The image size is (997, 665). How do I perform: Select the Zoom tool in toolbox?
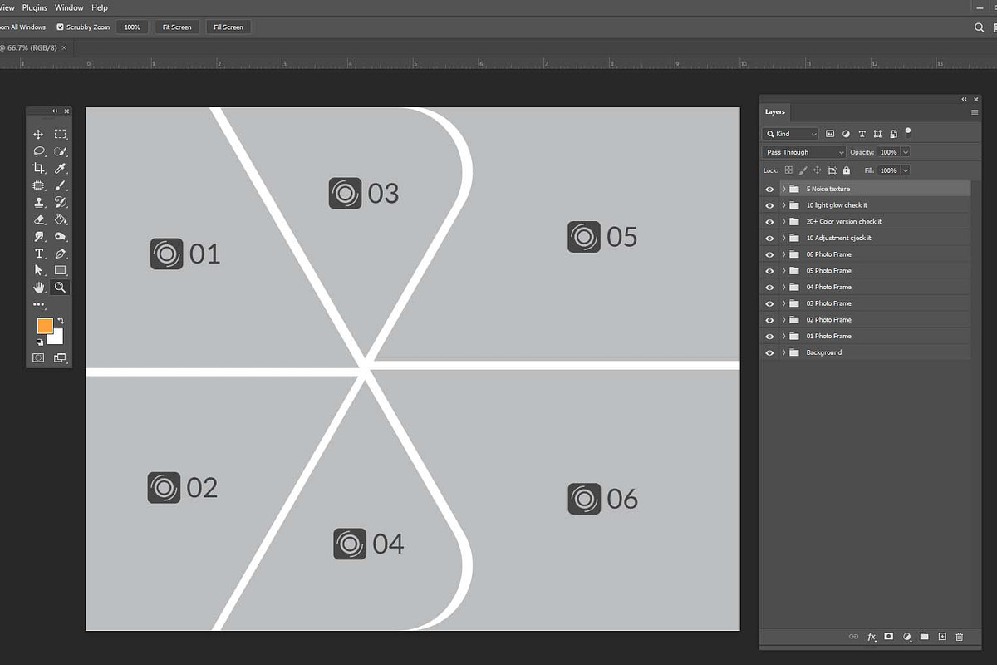[60, 288]
